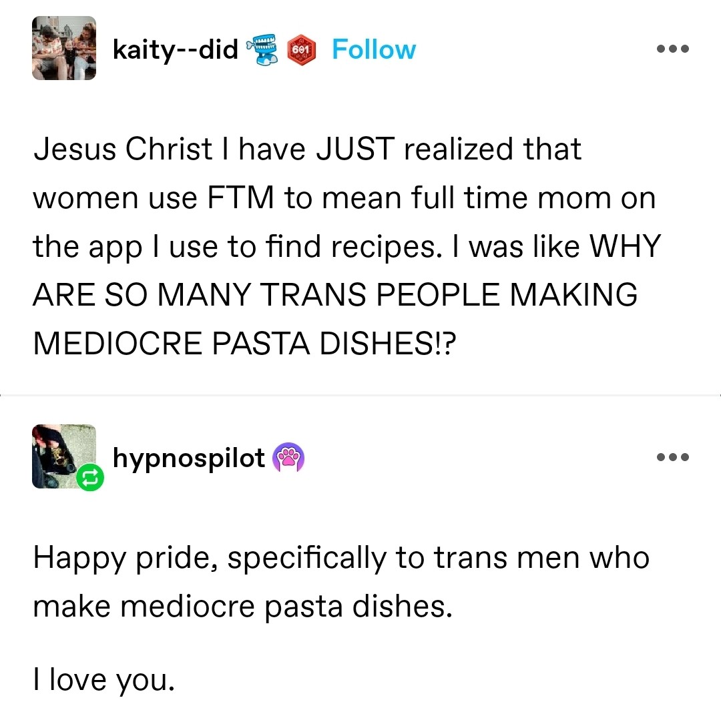Click kaity--did's avatar picture
This screenshot has width=721, height=704.
[64, 49]
